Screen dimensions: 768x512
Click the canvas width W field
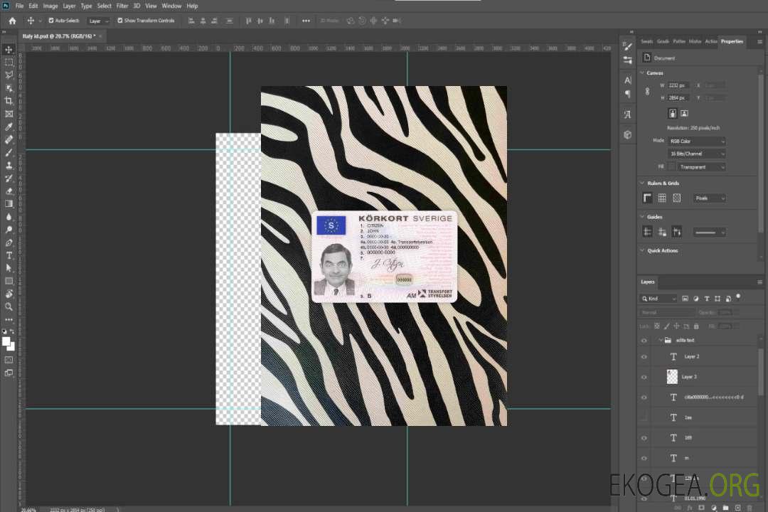pyautogui.click(x=679, y=85)
